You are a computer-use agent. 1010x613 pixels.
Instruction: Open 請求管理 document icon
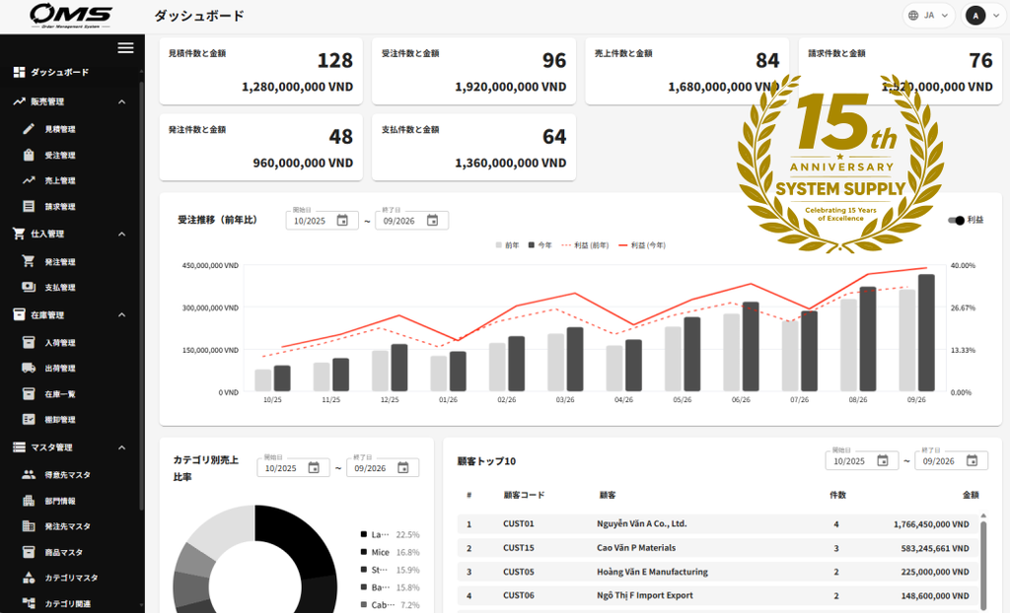[29, 206]
